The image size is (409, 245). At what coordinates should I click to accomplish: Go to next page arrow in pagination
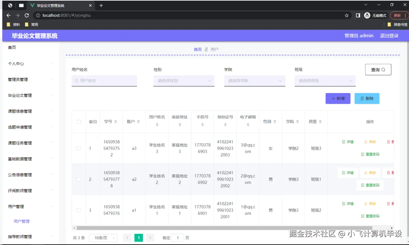coord(150,238)
